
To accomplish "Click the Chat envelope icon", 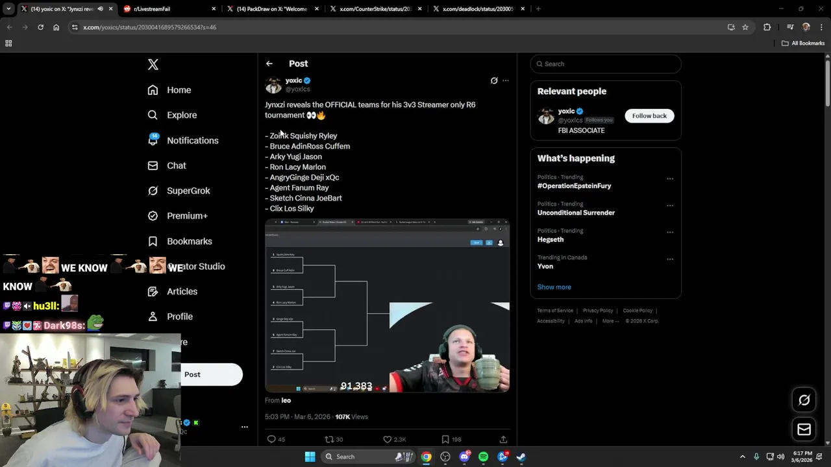I will [x=153, y=165].
